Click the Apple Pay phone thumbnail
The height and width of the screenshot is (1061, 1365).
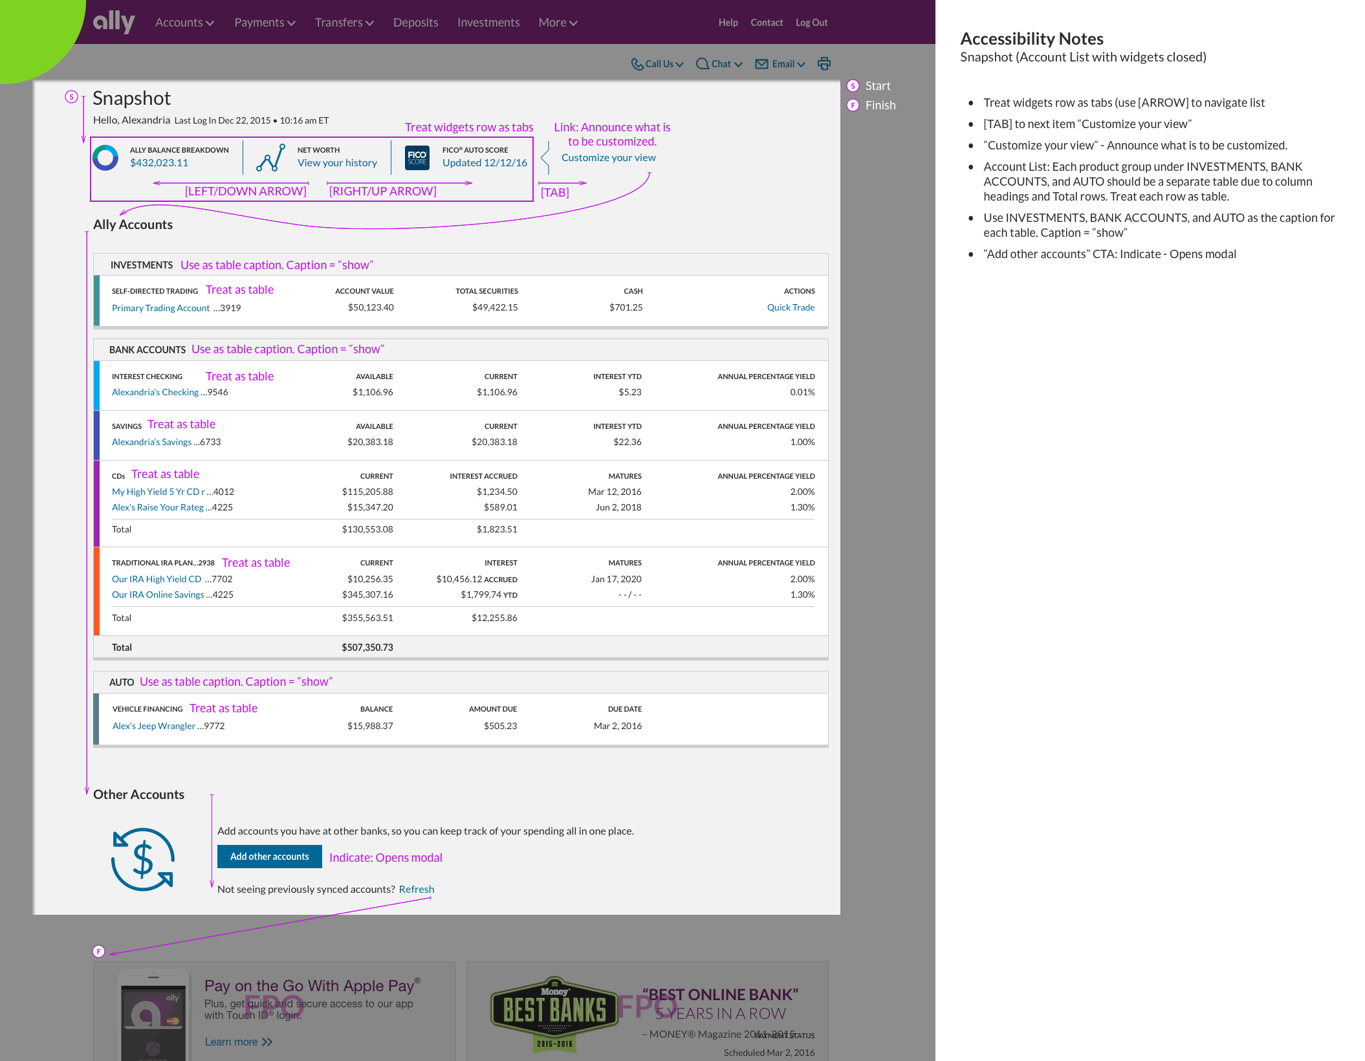coord(154,1016)
